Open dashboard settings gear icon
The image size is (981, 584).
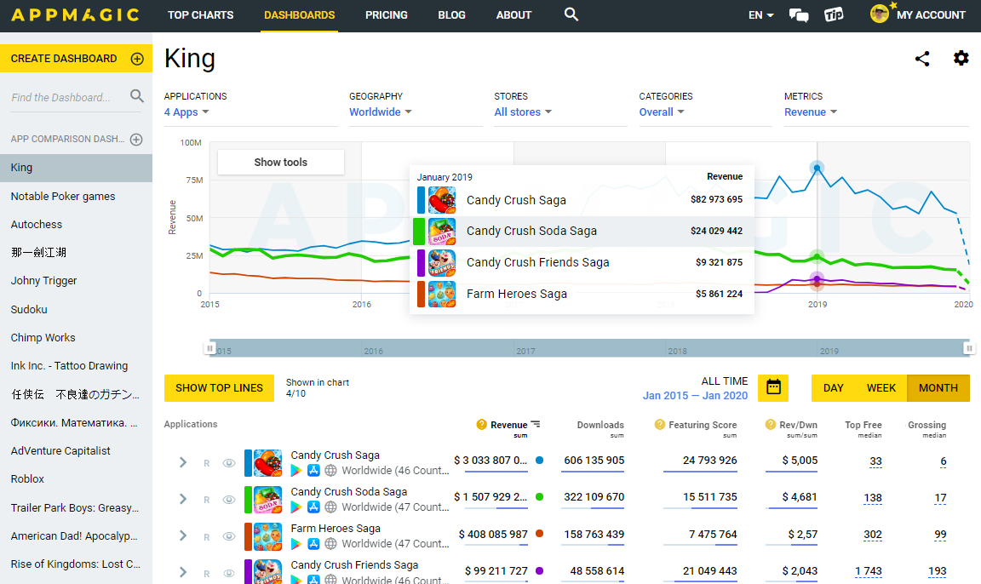click(x=961, y=58)
